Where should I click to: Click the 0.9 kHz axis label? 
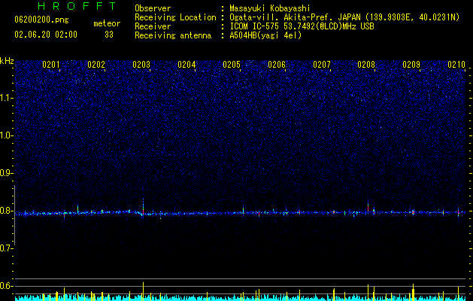click(7, 173)
